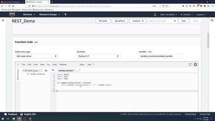215x121 pixels.
Task: Click the tab list icon beside lambda_function tab
Action: tap(53, 70)
